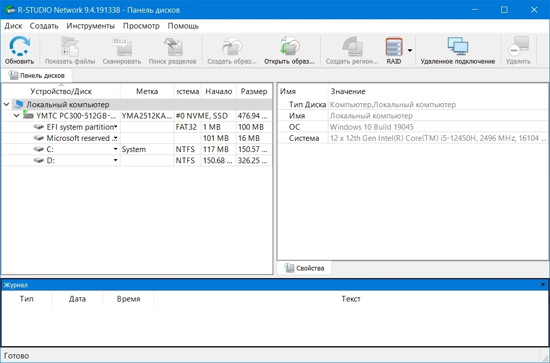Click the Дата log column header
This screenshot has width=550, height=363.
coord(77,299)
